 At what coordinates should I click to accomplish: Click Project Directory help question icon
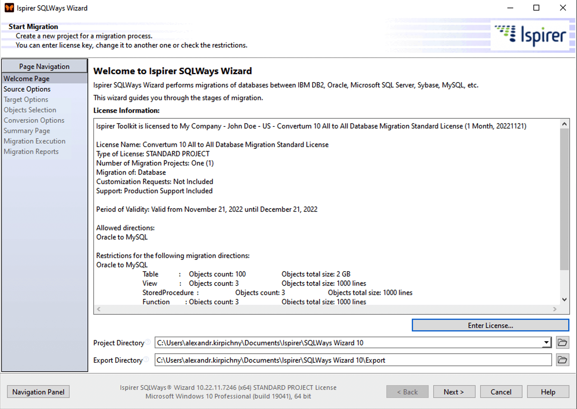(148, 342)
